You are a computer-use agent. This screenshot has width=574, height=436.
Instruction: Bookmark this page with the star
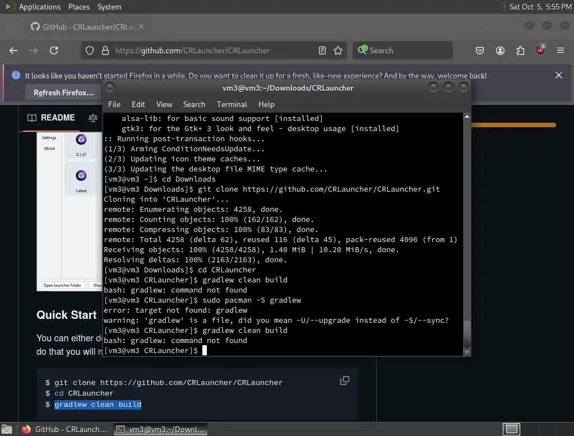338,50
